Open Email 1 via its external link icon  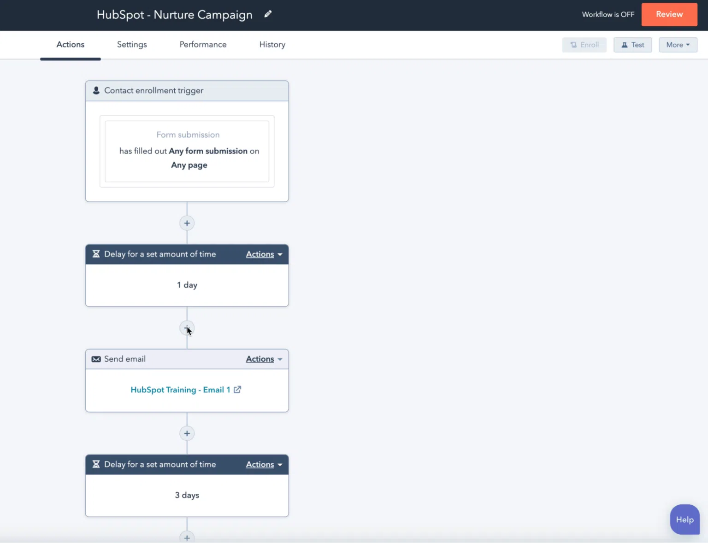point(237,389)
